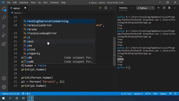
Task: Open editor More Actions ellipsis
Action: tap(111, 8)
